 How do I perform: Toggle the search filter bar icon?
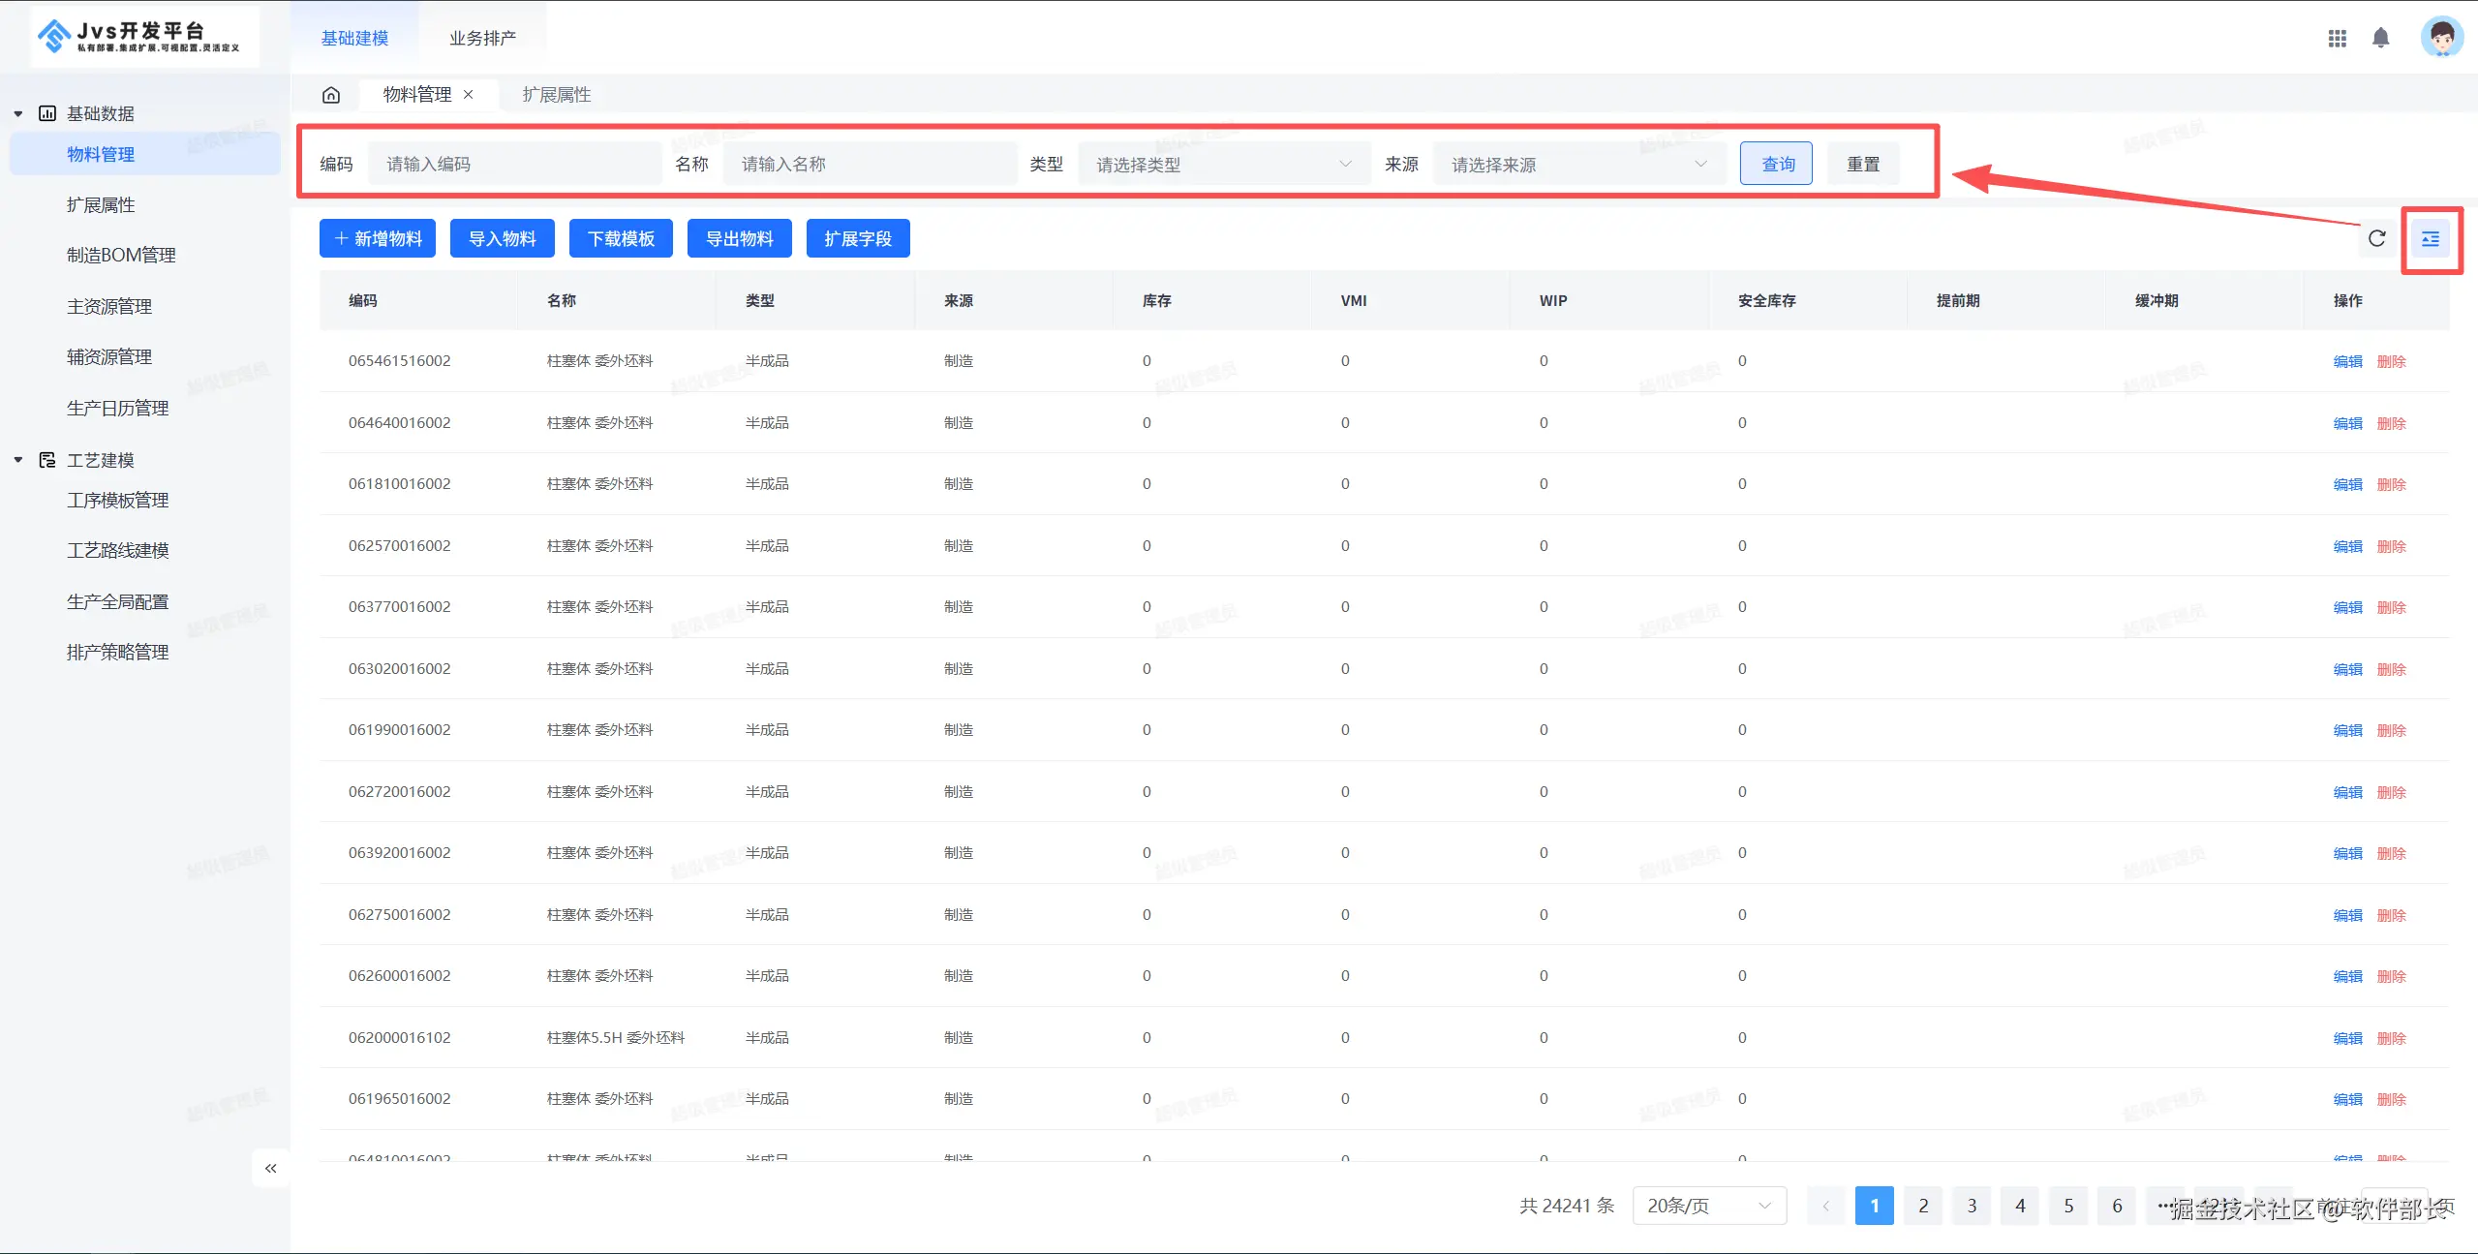click(2431, 239)
